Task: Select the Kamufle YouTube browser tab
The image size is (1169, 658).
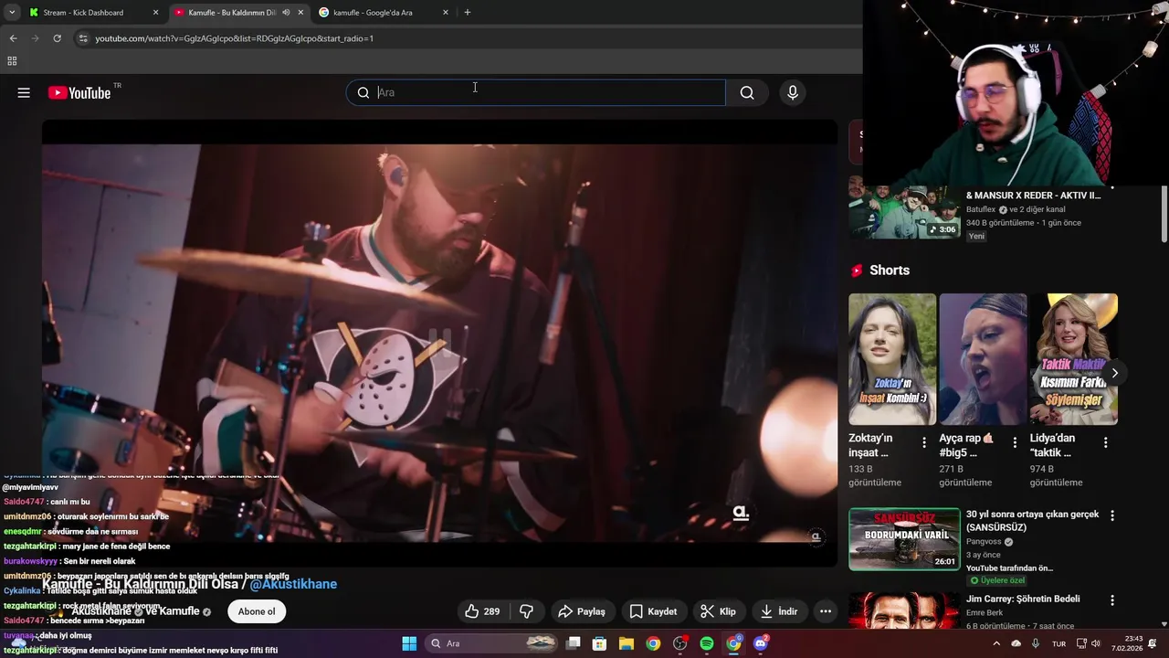Action: (231, 13)
